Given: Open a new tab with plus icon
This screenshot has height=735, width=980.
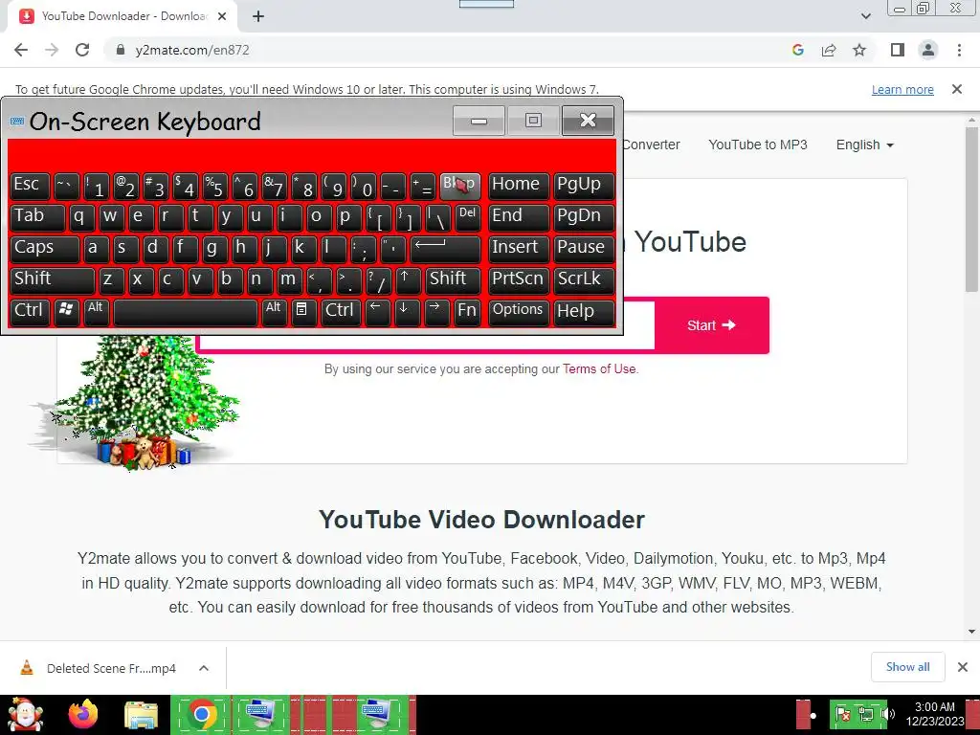Looking at the screenshot, I should 258,16.
